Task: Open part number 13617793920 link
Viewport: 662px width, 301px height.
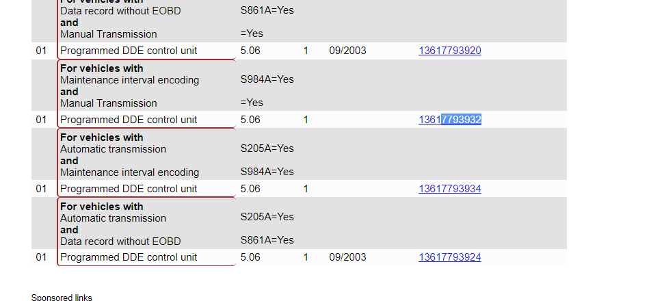Action: point(449,51)
